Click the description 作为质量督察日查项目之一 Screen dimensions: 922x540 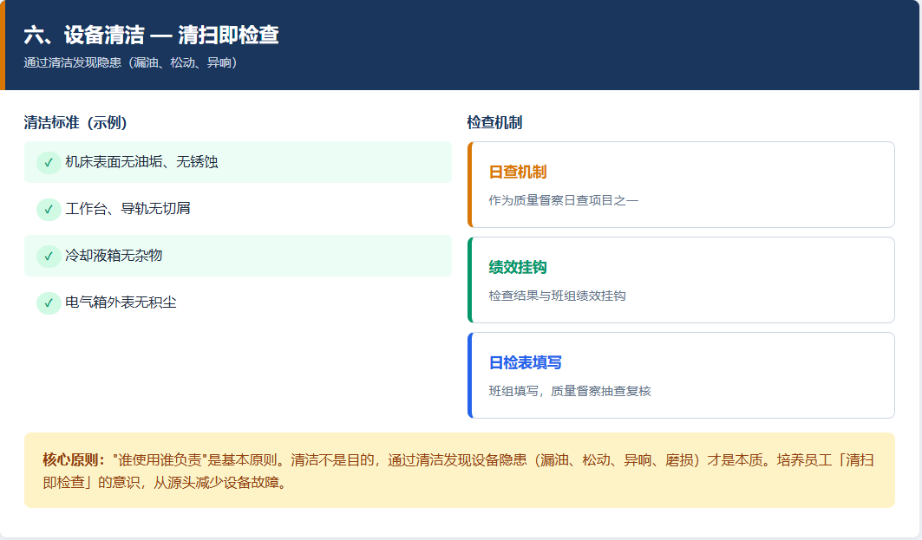point(563,200)
